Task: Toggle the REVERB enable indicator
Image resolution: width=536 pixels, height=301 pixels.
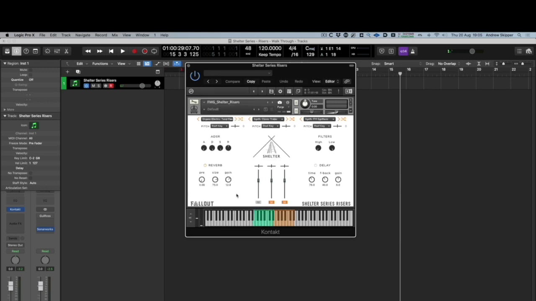Action: [205, 165]
